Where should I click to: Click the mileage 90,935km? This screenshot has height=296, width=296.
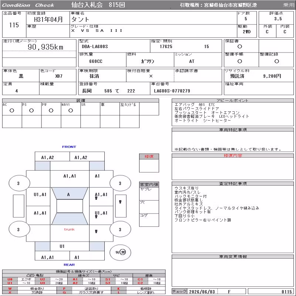tap(46, 47)
